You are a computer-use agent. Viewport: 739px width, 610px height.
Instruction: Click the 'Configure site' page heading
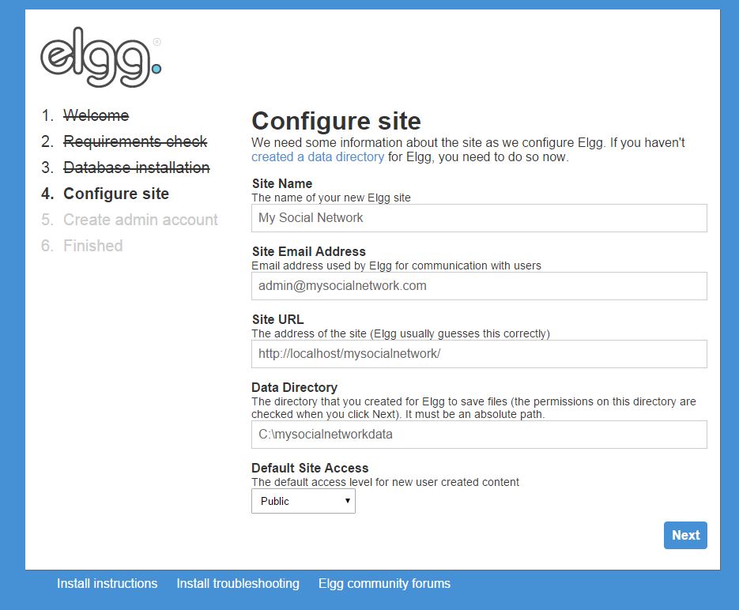[x=336, y=121]
